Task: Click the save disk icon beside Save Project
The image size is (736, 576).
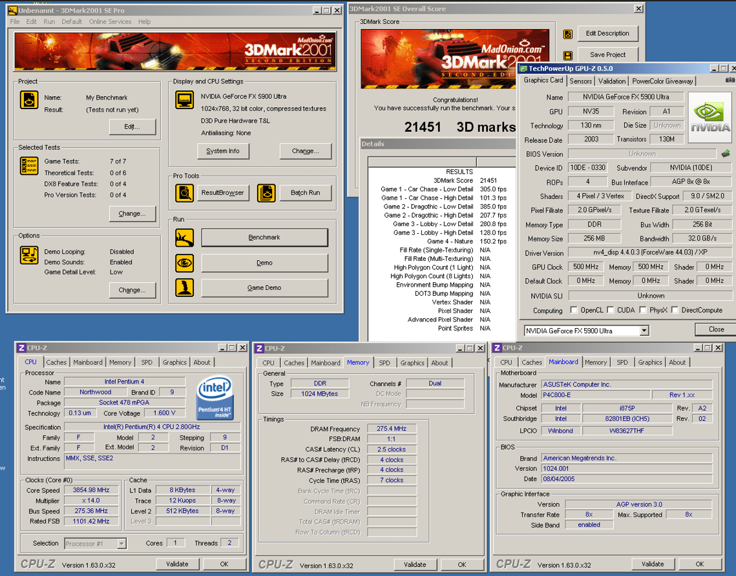Action: (567, 56)
